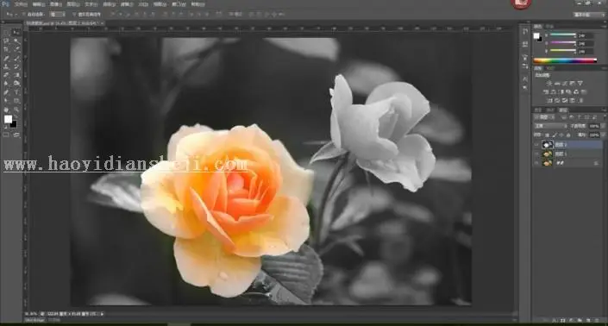Image resolution: width=608 pixels, height=326 pixels.
Task: Open the layer fill slider dropdown
Action: point(603,135)
